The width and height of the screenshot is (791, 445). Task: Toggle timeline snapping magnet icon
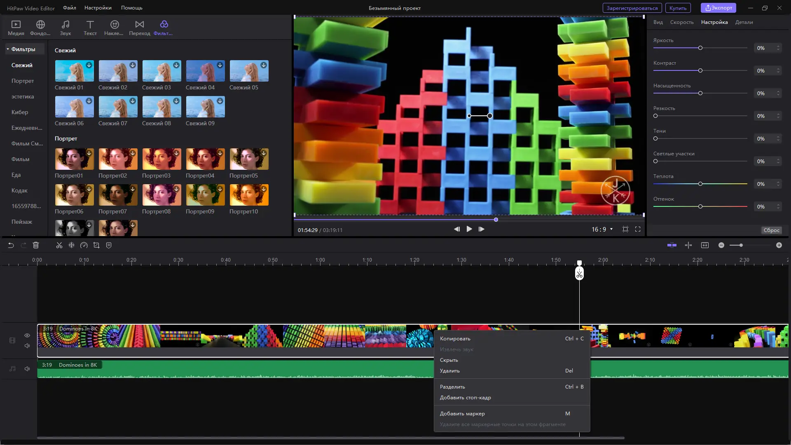click(x=672, y=245)
